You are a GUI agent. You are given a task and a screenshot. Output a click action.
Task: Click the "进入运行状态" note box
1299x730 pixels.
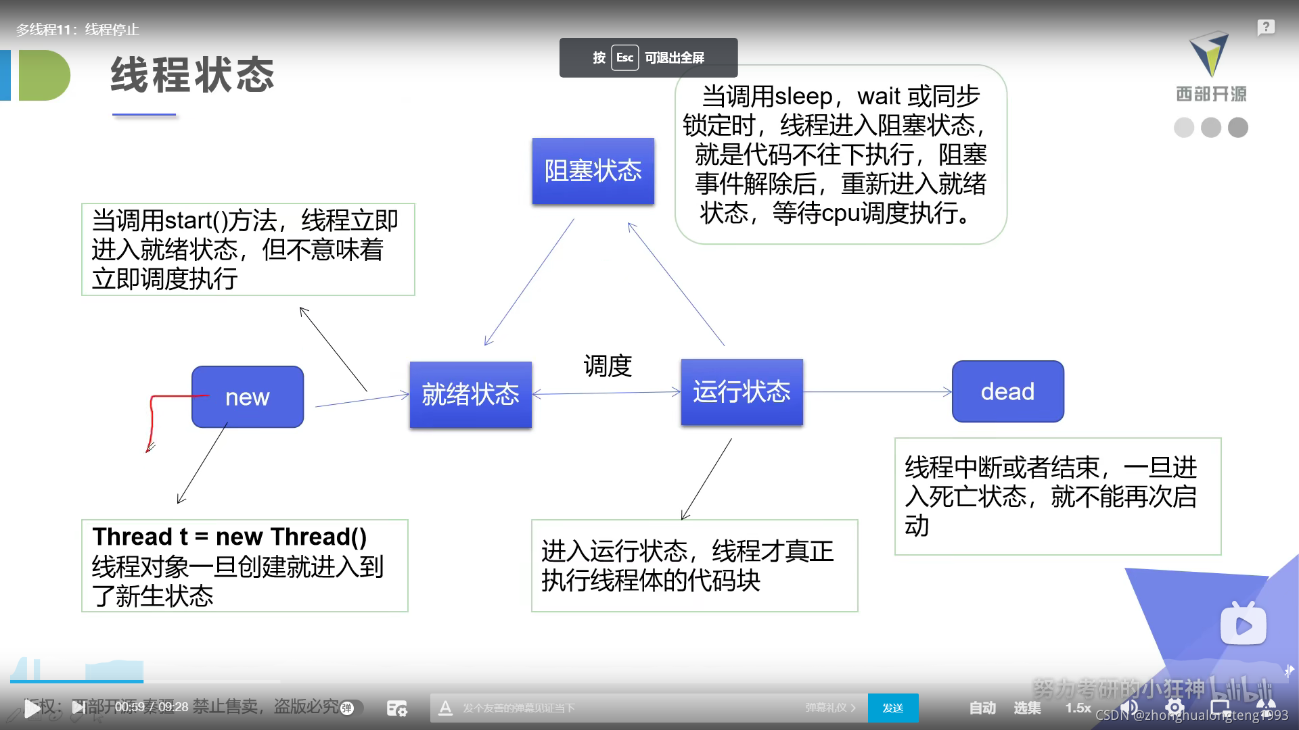click(x=695, y=566)
